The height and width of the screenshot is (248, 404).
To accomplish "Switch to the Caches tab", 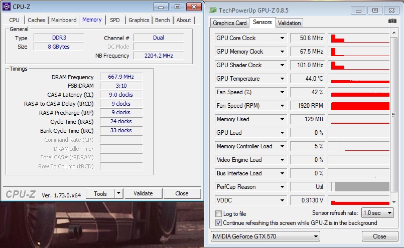I will pyautogui.click(x=36, y=20).
